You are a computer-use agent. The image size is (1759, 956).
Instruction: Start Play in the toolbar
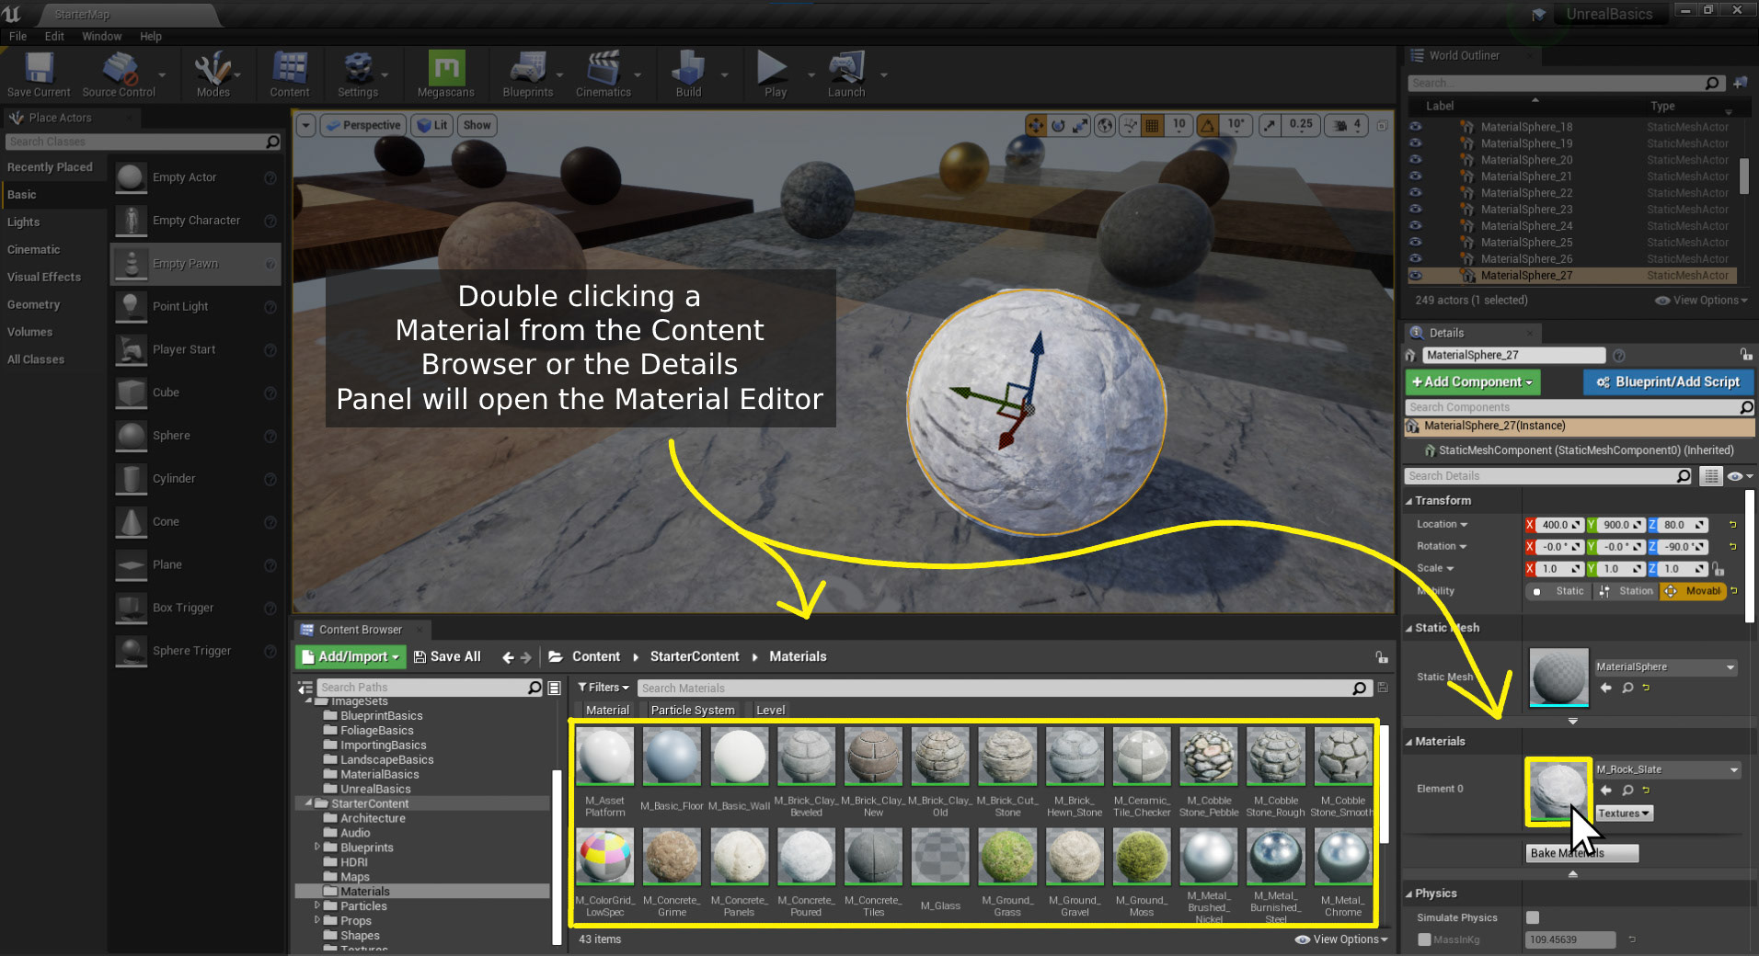tap(775, 74)
